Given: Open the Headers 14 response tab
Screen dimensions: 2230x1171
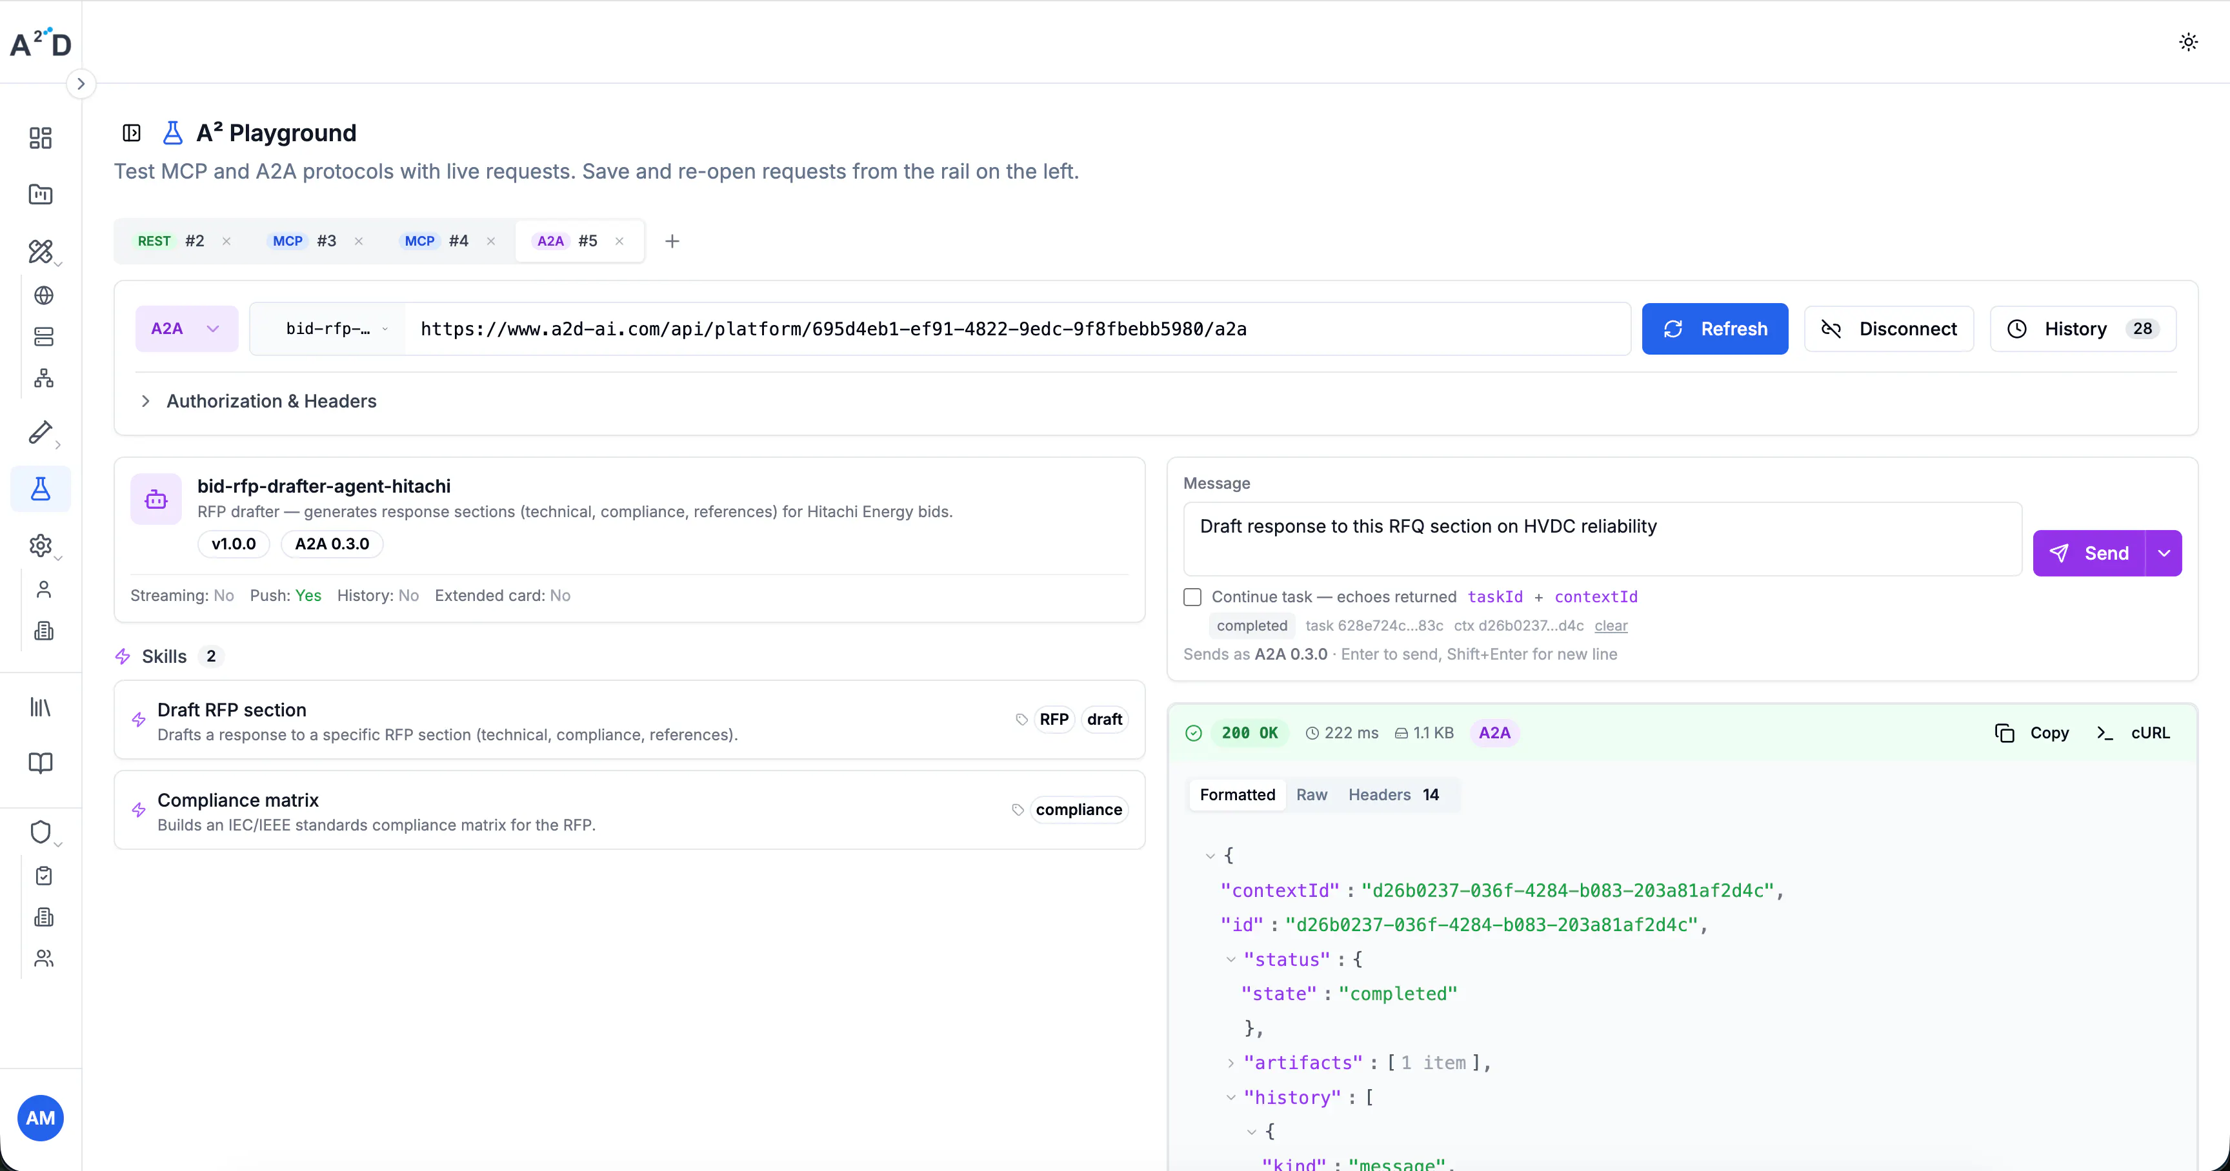Looking at the screenshot, I should [x=1393, y=795].
